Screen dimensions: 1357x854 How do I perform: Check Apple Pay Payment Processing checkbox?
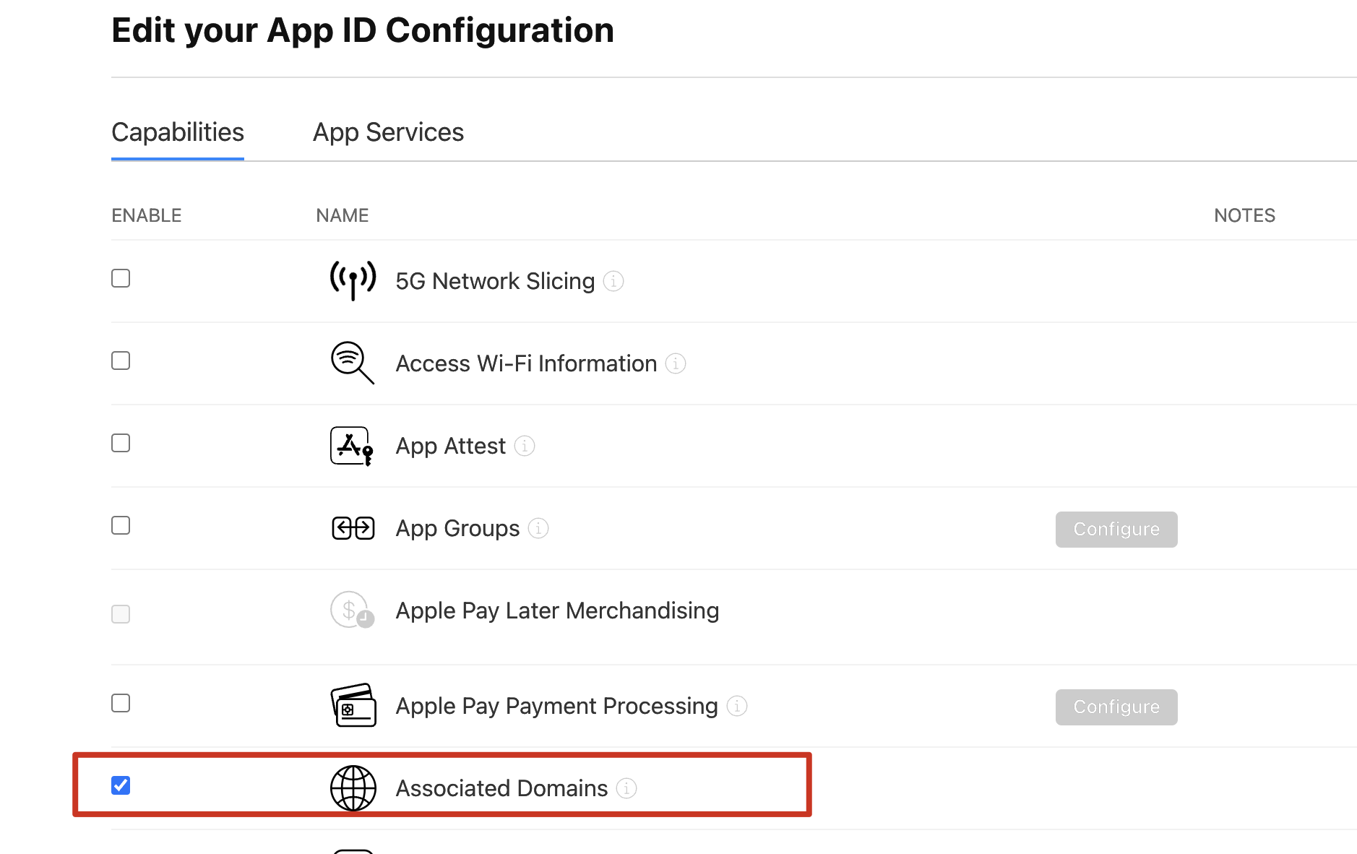pos(121,703)
